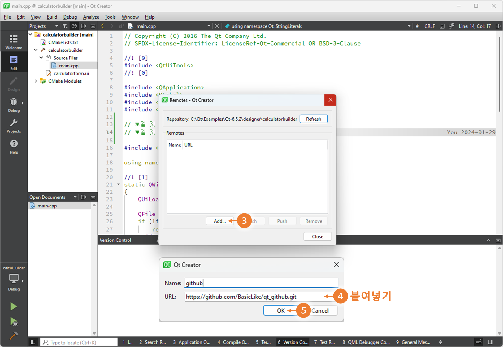Close the Projects panel view
This screenshot has height=347, width=503.
tap(93, 26)
